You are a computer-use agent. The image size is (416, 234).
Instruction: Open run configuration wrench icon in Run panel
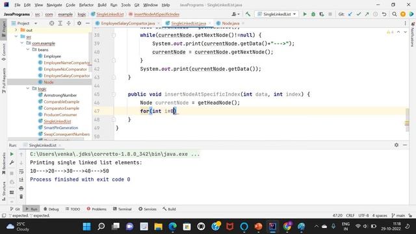pos(12,162)
